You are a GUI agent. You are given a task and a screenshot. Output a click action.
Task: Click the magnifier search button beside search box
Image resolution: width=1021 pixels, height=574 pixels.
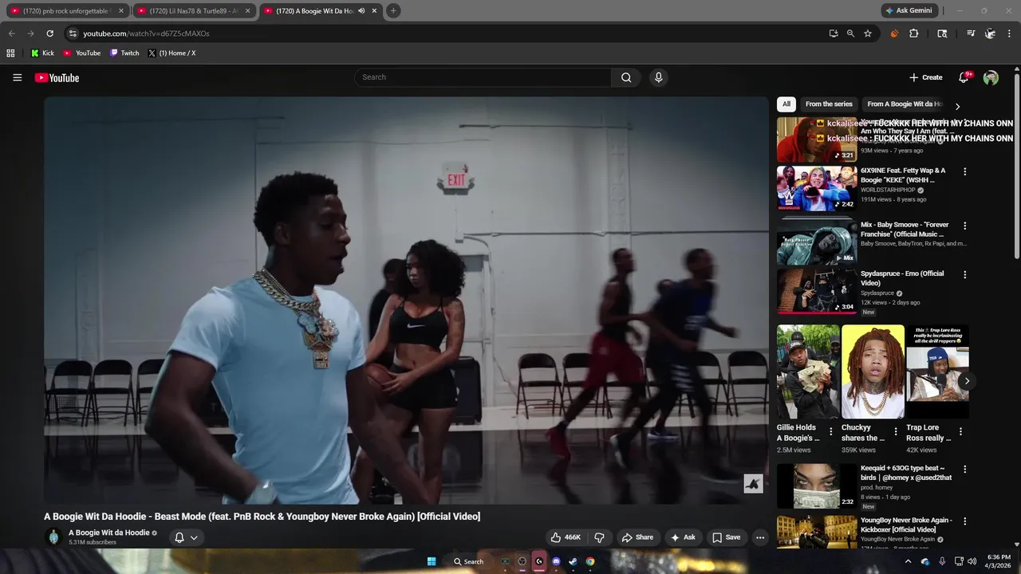pyautogui.click(x=626, y=77)
